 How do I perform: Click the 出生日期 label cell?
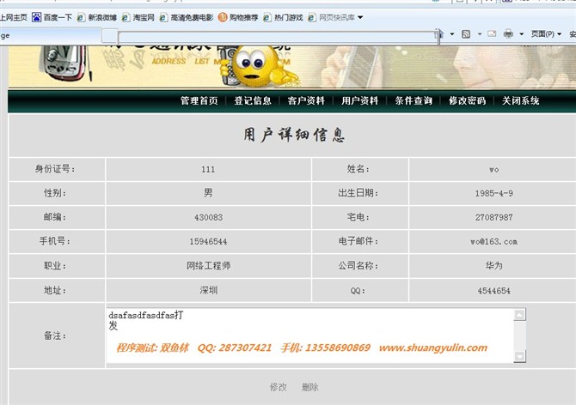click(359, 193)
